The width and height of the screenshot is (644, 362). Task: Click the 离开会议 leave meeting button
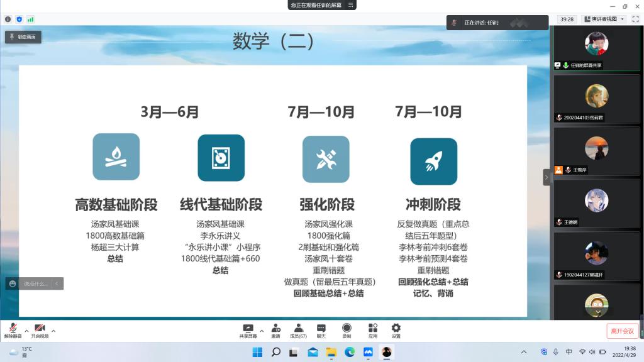click(x=622, y=331)
